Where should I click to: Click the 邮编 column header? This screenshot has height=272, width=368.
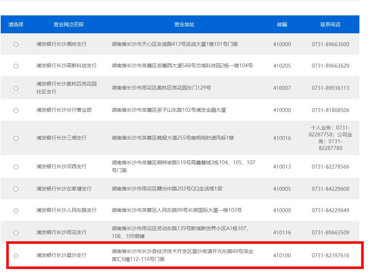(x=282, y=25)
